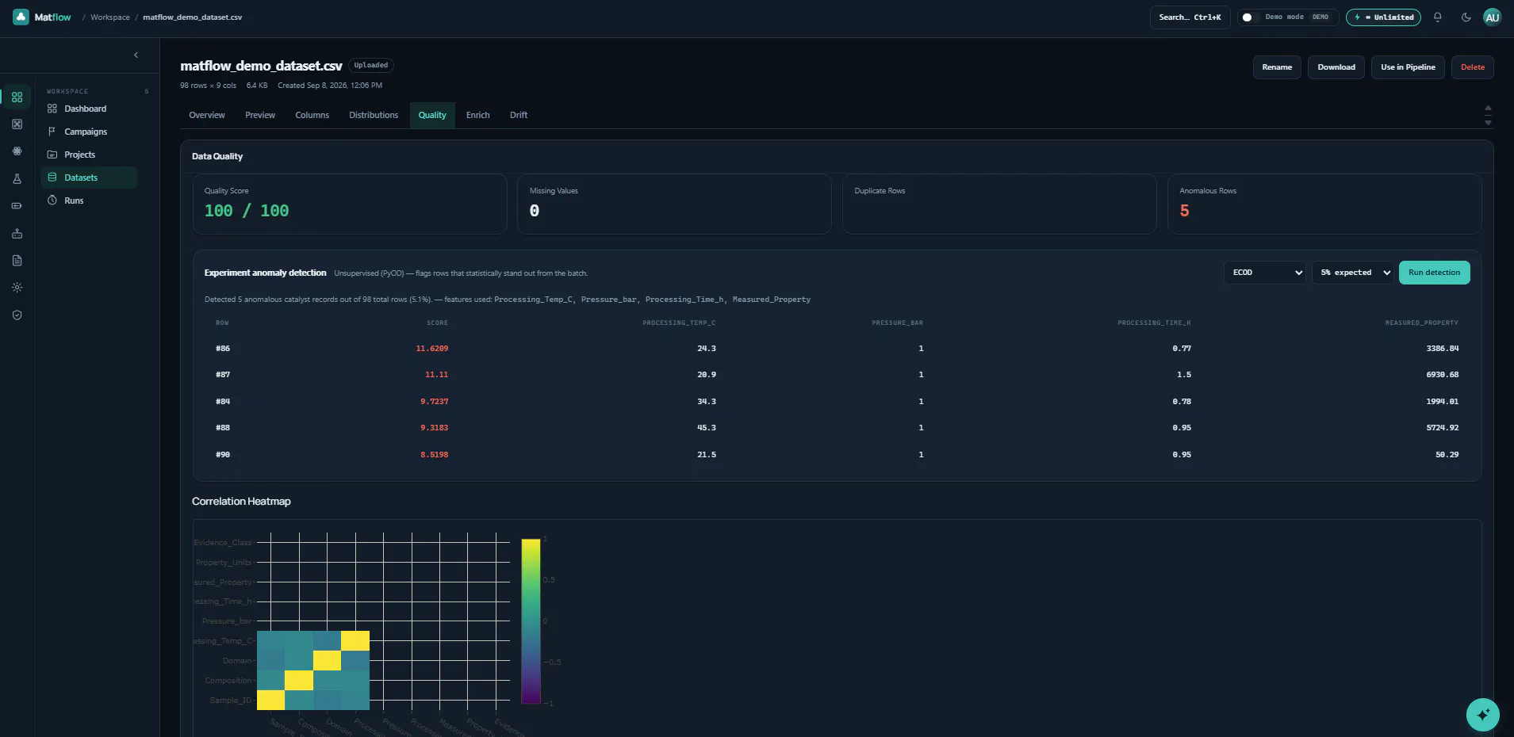
Task: Click the matflow_demo_dataset.csv breadcrumb
Action: pos(193,17)
